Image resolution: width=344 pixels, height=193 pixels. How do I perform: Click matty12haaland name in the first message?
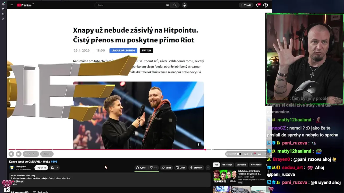click(x=294, y=120)
